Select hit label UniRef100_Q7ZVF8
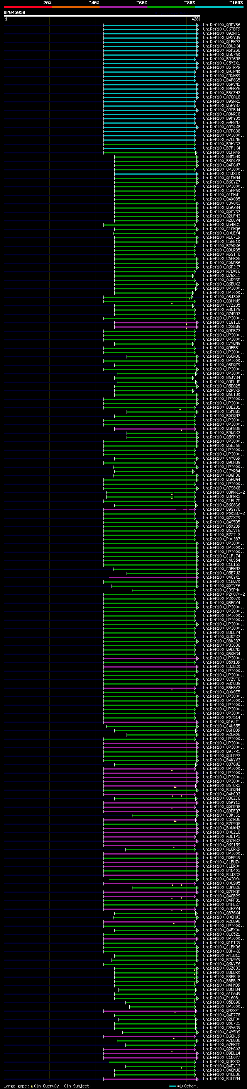The height and width of the screenshot is (1089, 247). point(222,679)
